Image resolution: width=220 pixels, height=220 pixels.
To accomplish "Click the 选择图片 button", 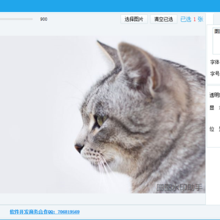I will pyautogui.click(x=134, y=20).
